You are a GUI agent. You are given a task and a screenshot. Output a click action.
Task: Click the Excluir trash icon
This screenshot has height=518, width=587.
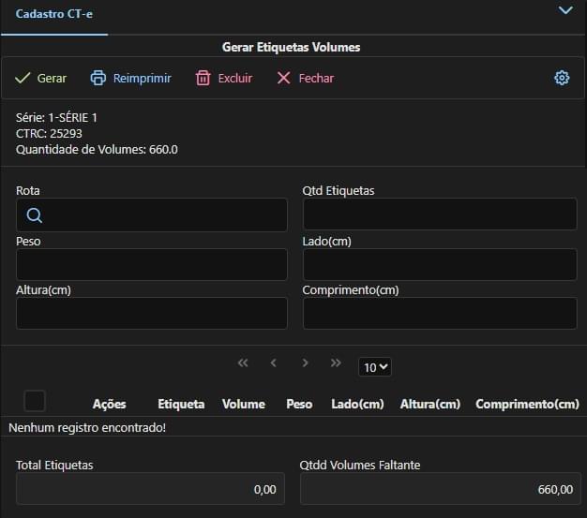coord(203,79)
